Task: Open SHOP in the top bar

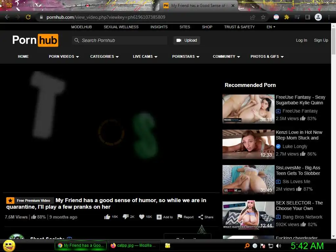Action: (x=207, y=27)
